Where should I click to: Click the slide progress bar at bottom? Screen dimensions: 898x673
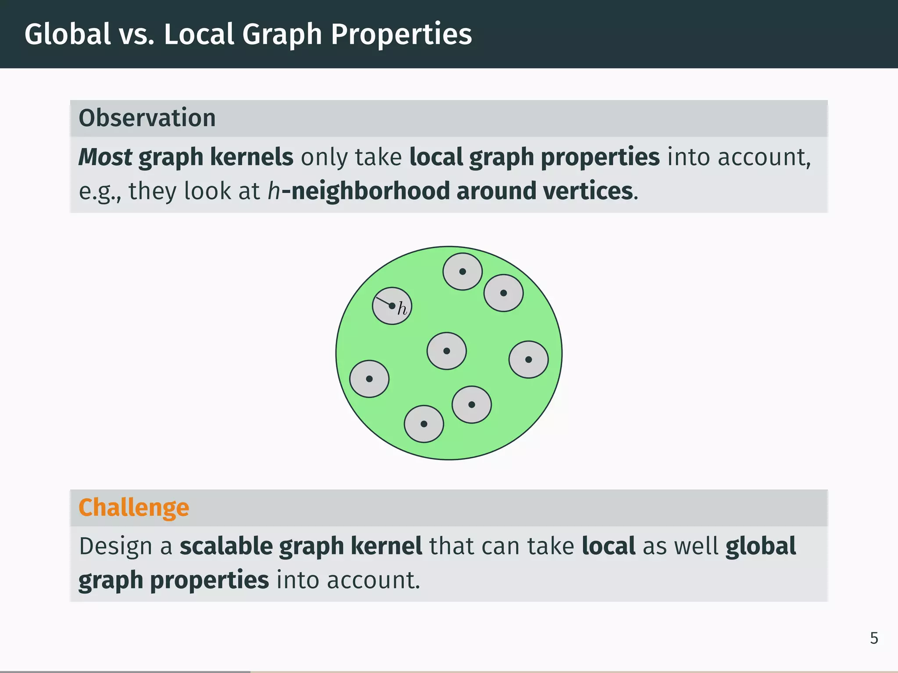[449, 671]
